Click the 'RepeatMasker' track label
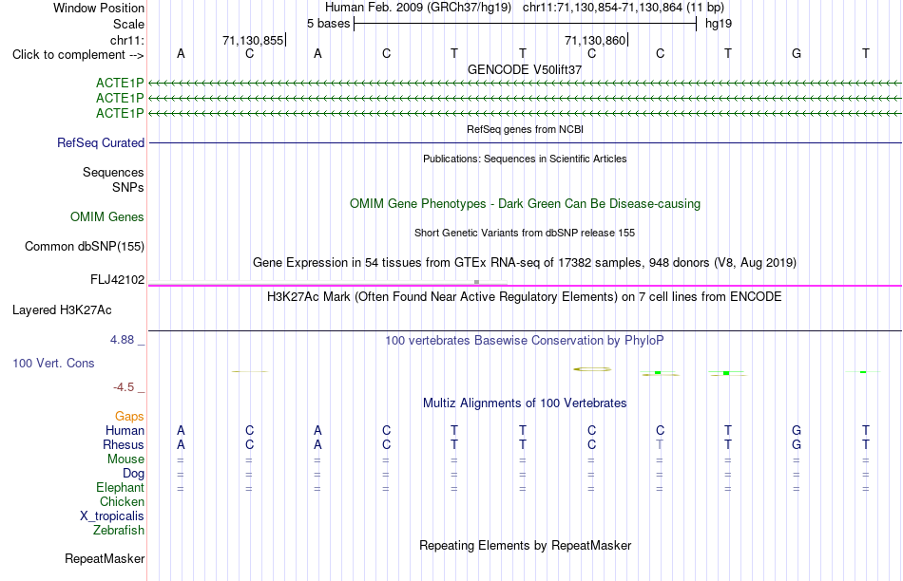This screenshot has width=903, height=581. point(105,558)
